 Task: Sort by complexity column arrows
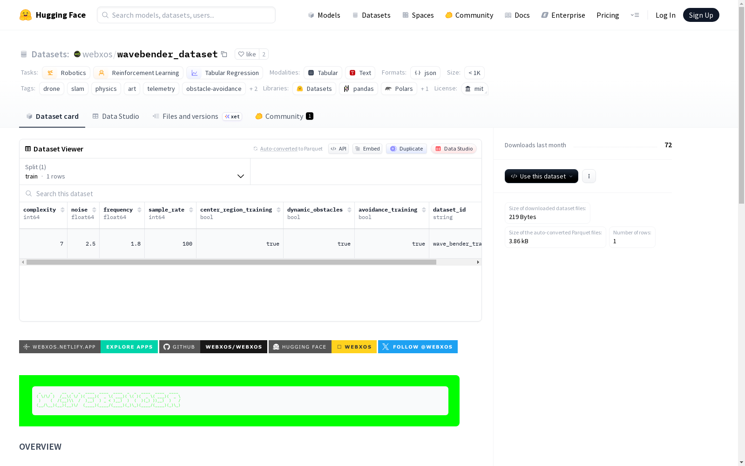pyautogui.click(x=62, y=210)
